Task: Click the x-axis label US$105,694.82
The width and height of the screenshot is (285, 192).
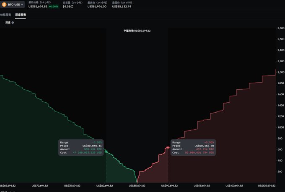Action: click(x=267, y=186)
